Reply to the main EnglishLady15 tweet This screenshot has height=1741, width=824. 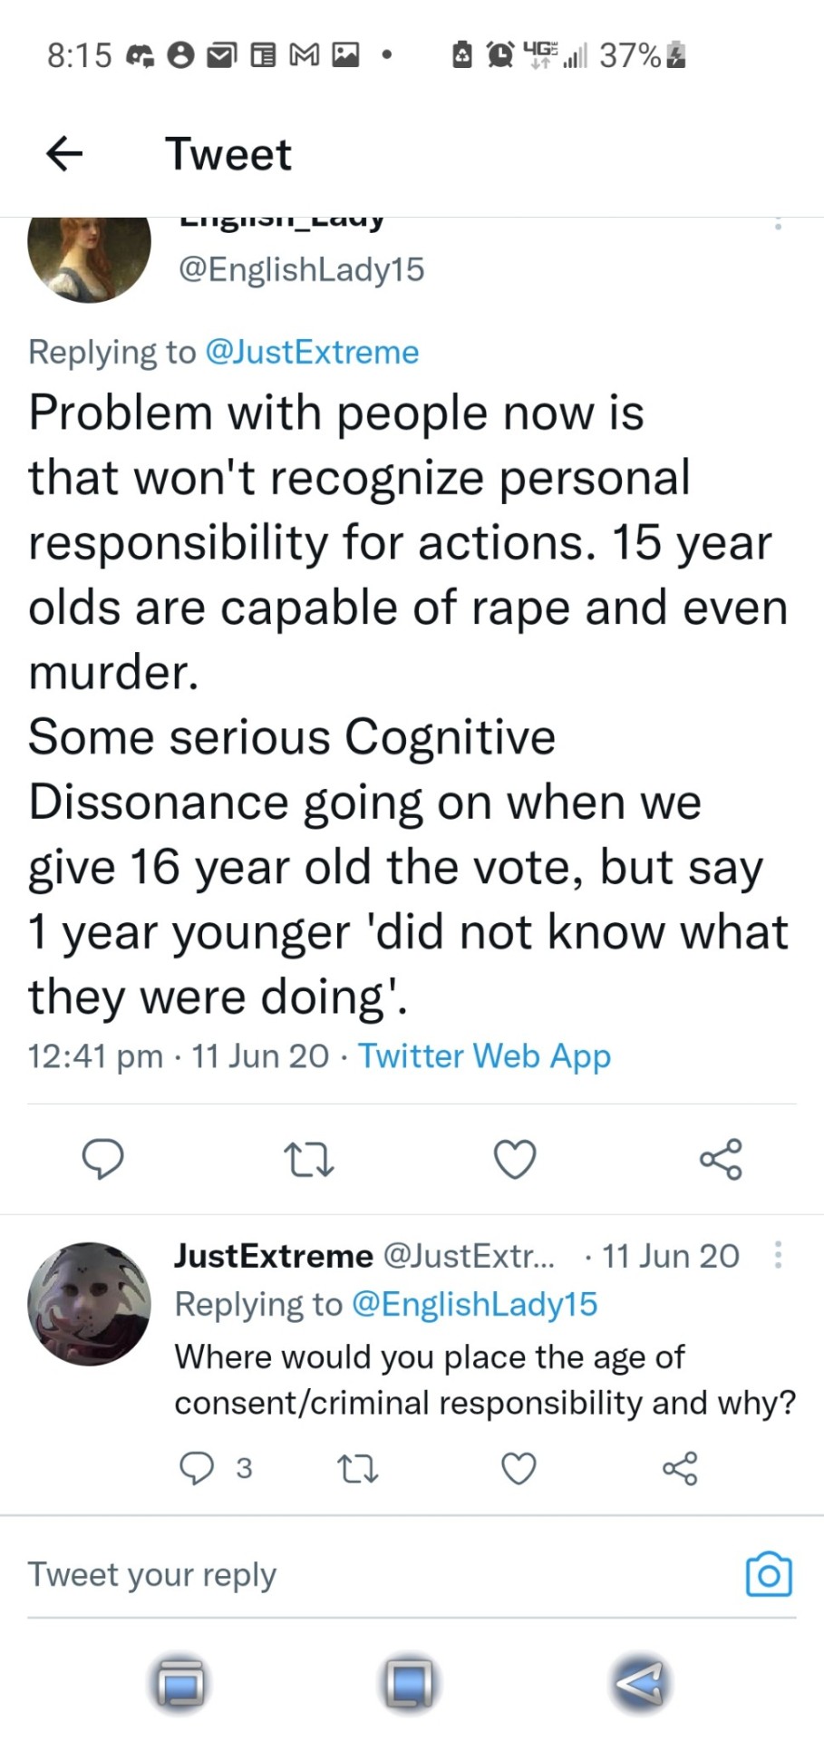pos(102,1159)
